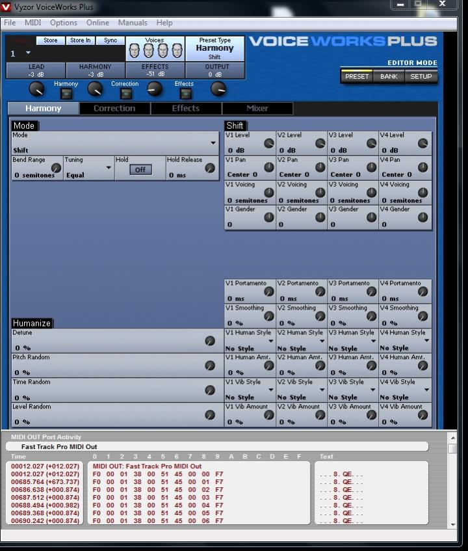Open the Tuning dropdown set to Equal
468x551 pixels.
109,168
